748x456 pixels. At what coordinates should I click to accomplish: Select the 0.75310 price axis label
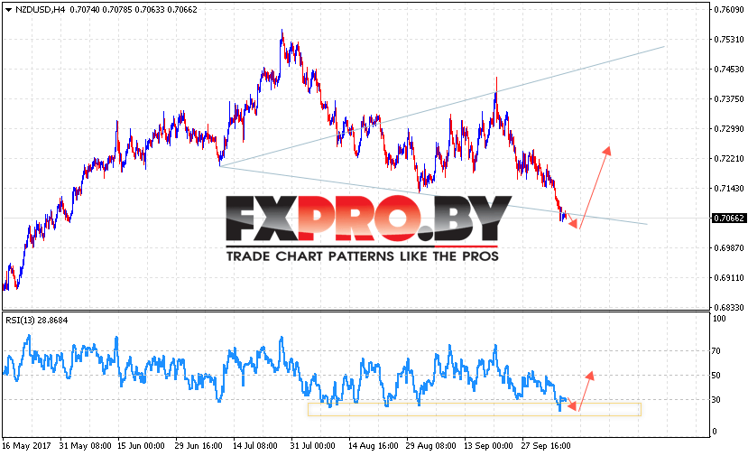(x=728, y=39)
